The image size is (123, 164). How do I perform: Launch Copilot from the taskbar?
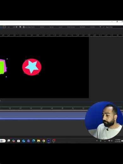point(14,141)
